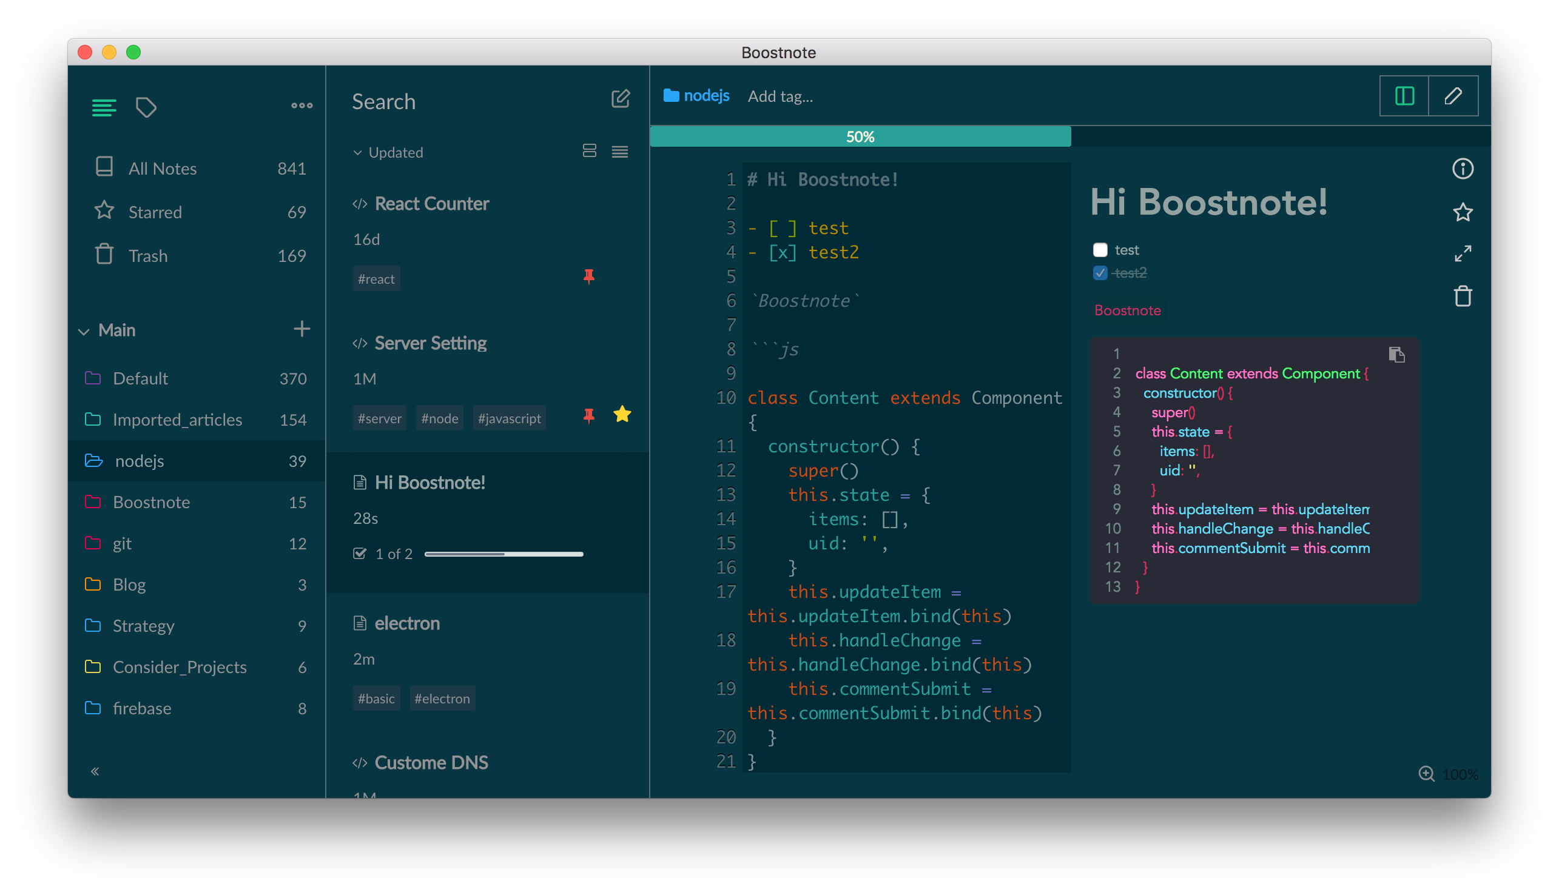
Task: Check the 'test' checkbox in preview
Action: (1100, 250)
